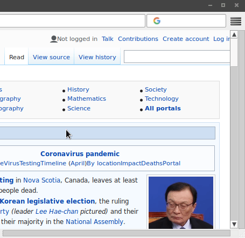Open the Science portal link
Viewport: 245px width, 238px height.
pyautogui.click(x=79, y=108)
